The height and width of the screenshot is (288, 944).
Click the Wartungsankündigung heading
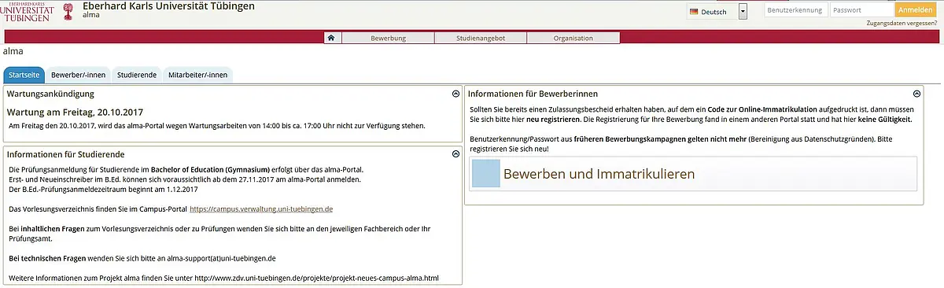coord(50,94)
